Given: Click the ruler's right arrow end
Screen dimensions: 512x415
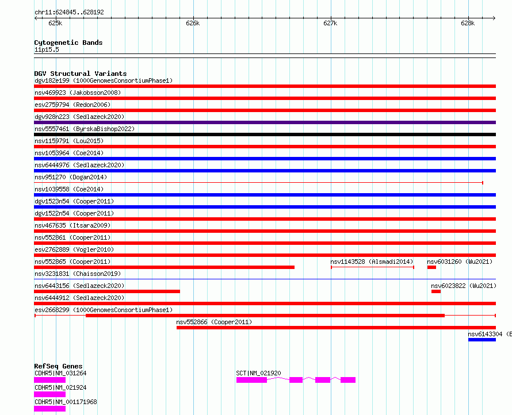Looking at the screenshot, I should [494, 18].
